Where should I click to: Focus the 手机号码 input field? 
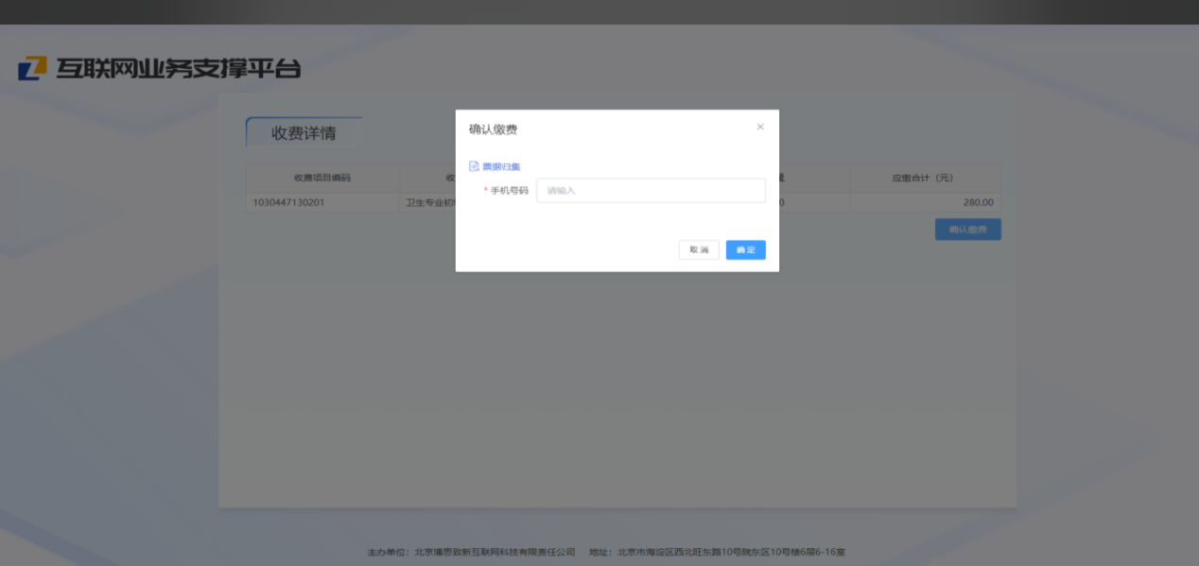coord(651,190)
